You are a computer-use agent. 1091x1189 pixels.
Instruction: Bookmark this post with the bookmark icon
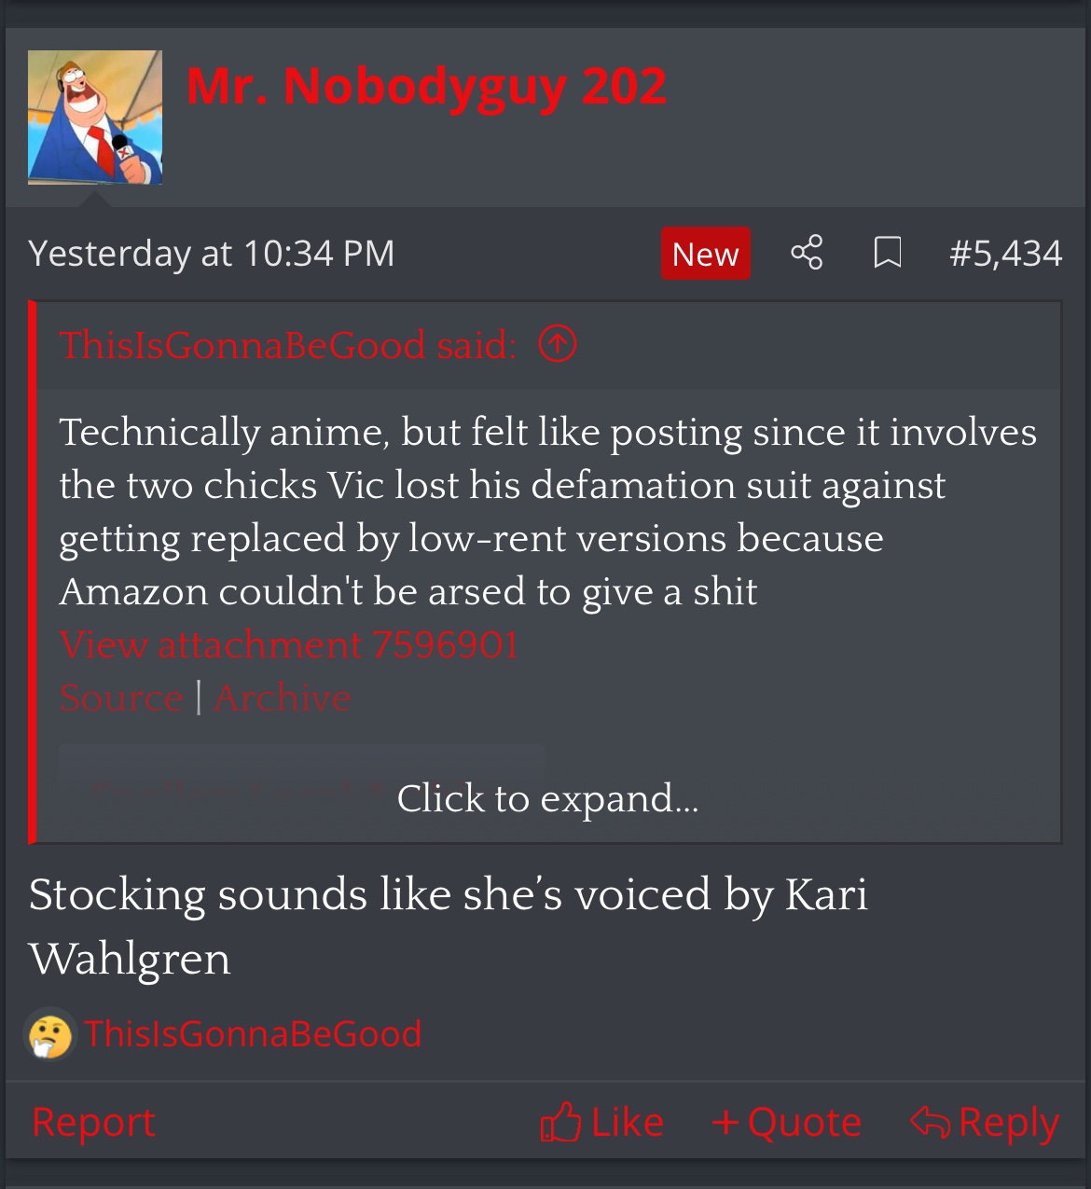pos(887,253)
